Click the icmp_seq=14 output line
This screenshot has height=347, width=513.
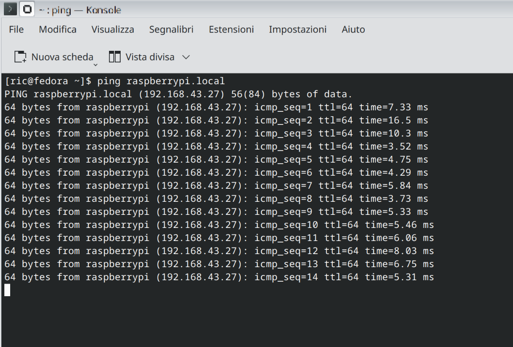219,277
